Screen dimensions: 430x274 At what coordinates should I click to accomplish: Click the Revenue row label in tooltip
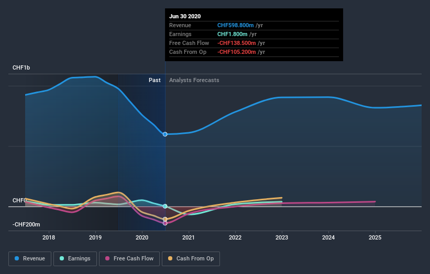click(180, 25)
